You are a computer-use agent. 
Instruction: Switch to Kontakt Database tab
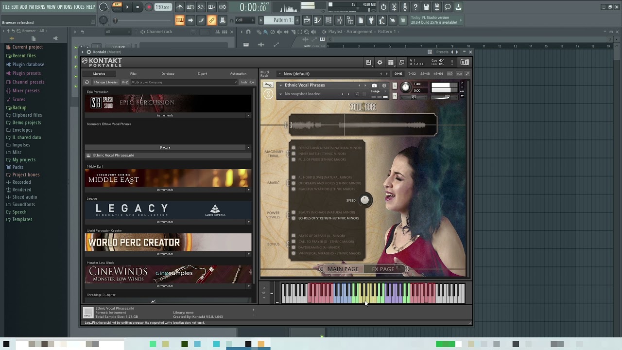pyautogui.click(x=168, y=74)
